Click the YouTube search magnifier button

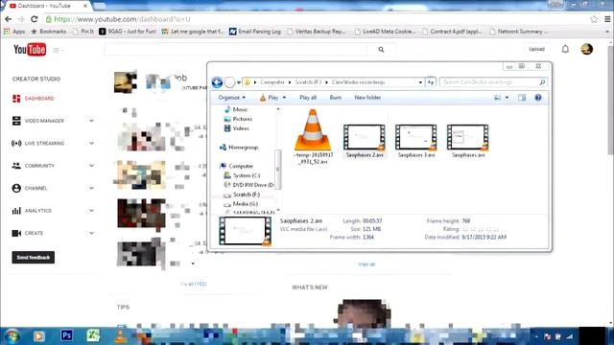tap(381, 50)
